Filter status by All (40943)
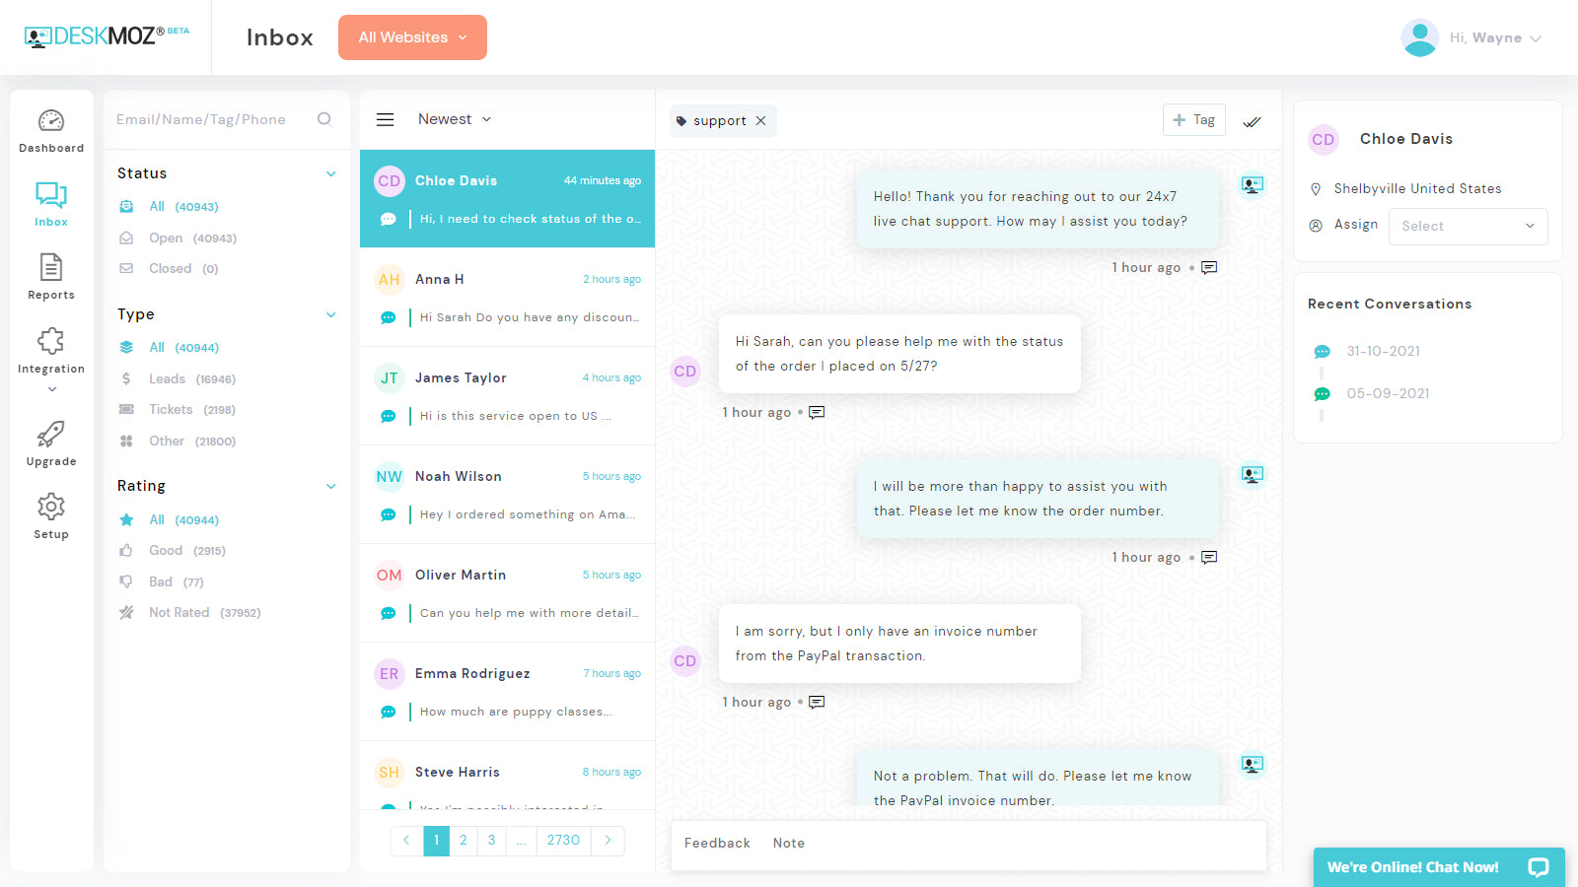Viewport: 1578px width, 887px height. [183, 207]
